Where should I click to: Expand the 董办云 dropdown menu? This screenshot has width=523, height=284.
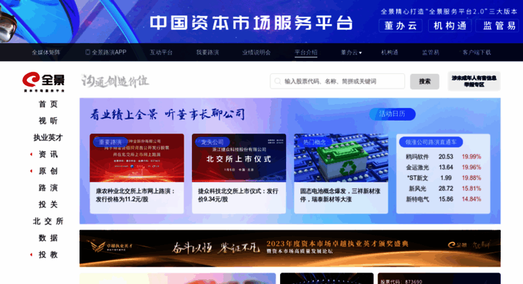pos(351,52)
